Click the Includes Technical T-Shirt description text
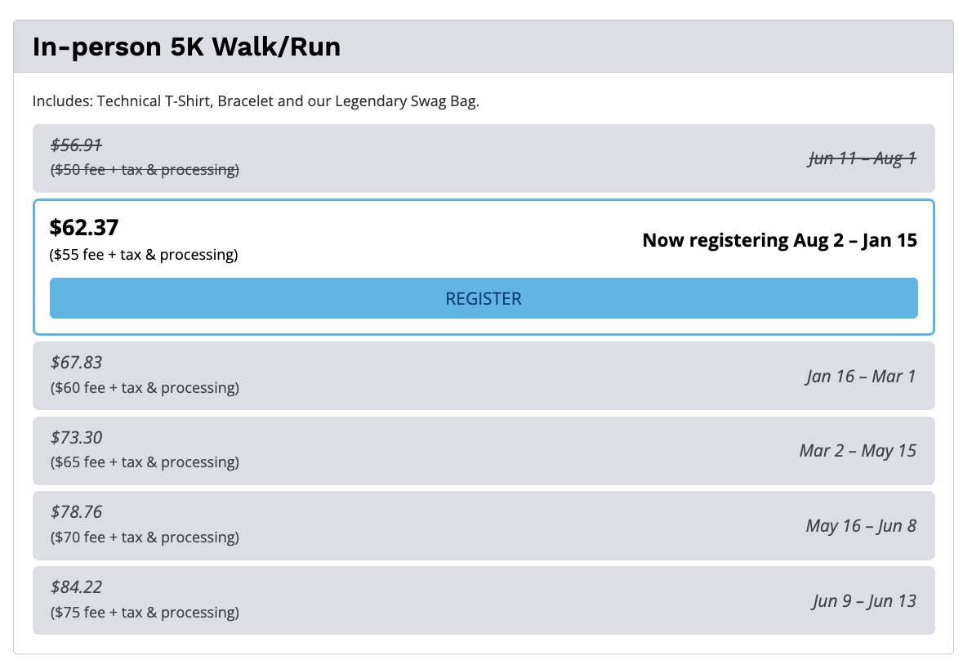 pos(256,101)
